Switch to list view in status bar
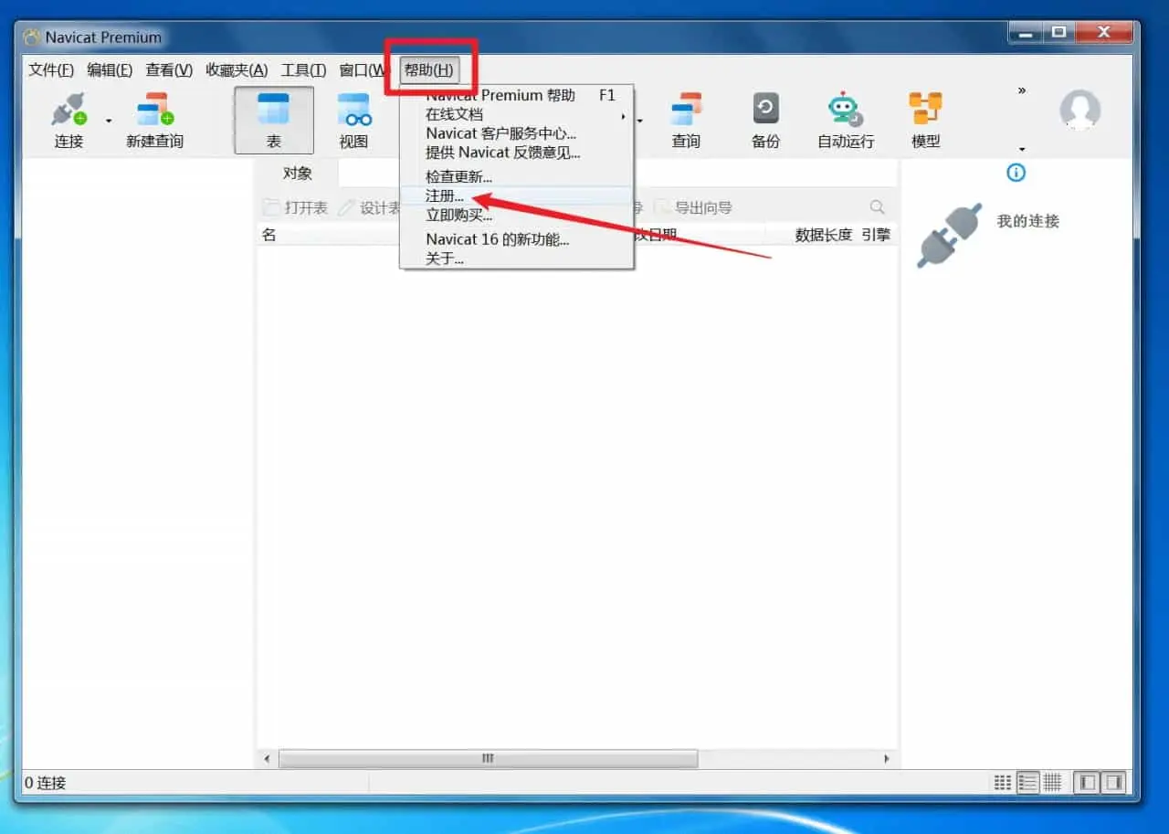The width and height of the screenshot is (1169, 834). click(1027, 783)
